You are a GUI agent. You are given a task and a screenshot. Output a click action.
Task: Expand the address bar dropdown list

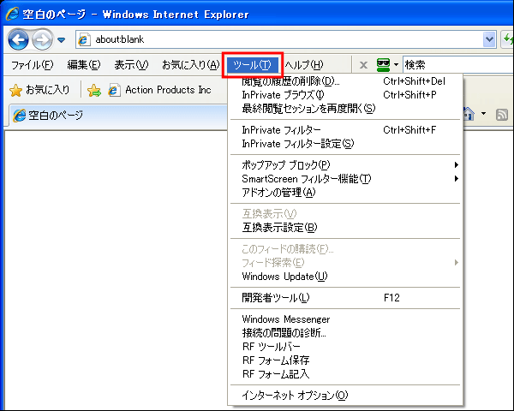(x=489, y=39)
